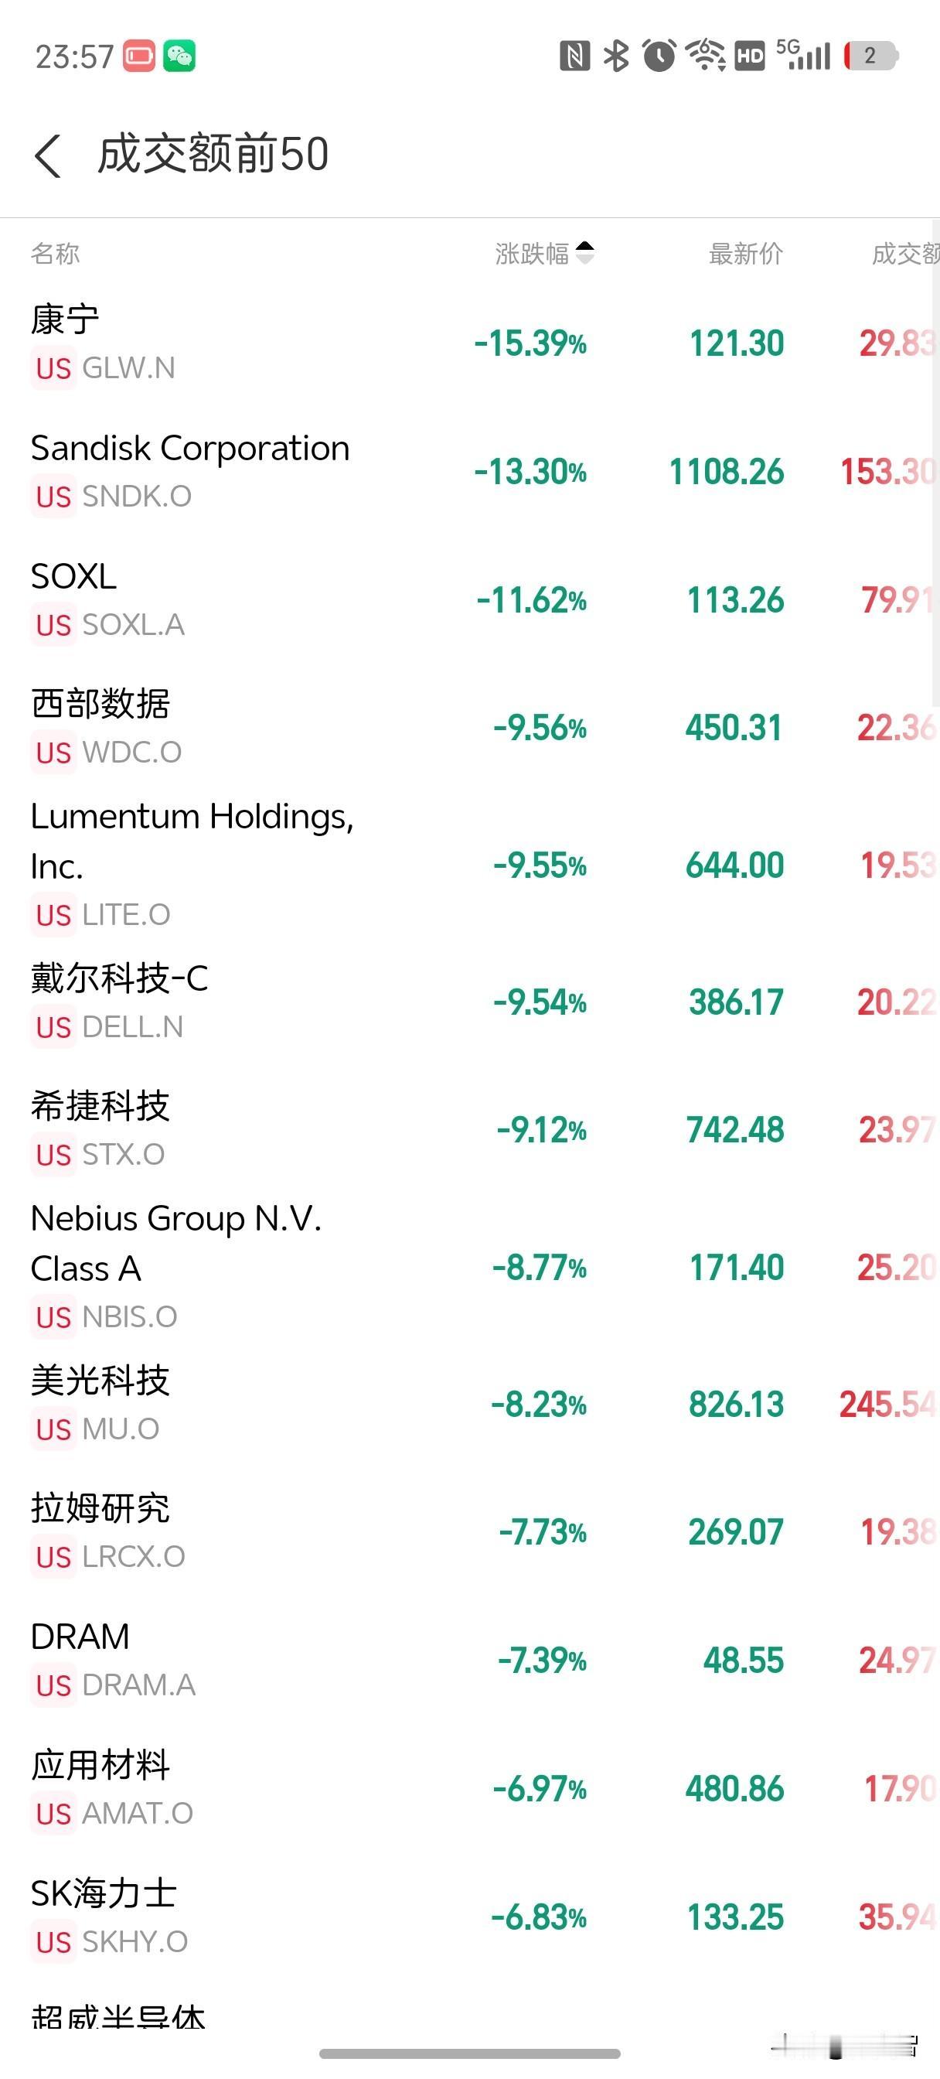Tap the battery indicator icon
Viewport: 940px width, 2079px height.
coord(870,56)
